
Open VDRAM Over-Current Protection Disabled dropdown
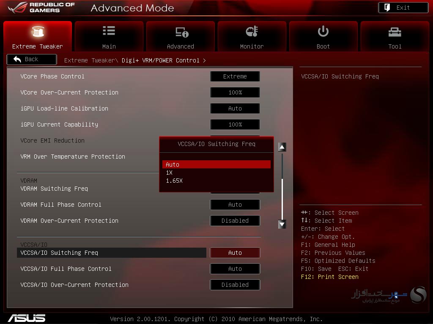pyautogui.click(x=235, y=221)
